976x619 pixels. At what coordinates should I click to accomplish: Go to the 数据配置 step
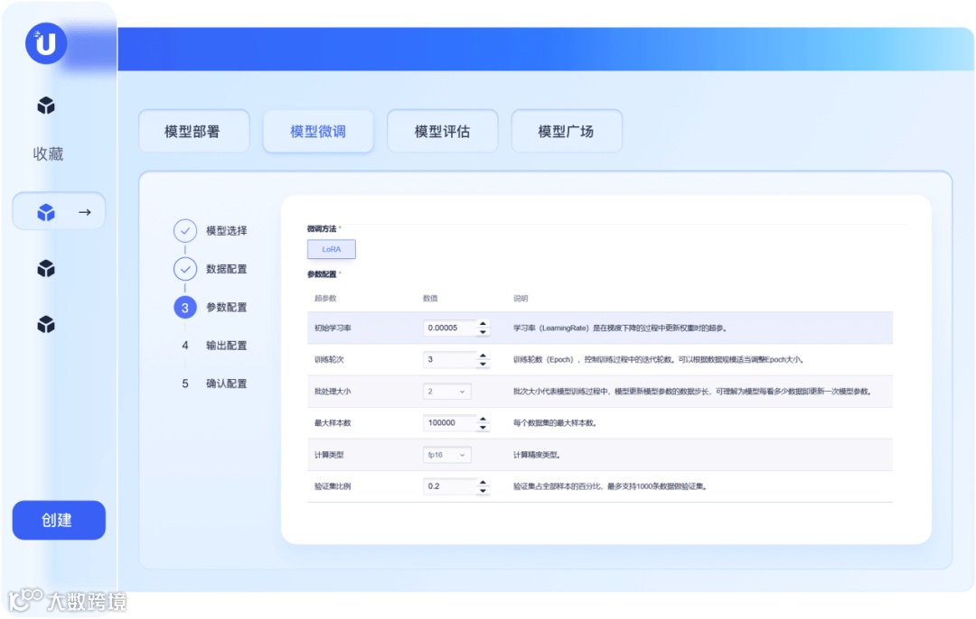coord(227,269)
